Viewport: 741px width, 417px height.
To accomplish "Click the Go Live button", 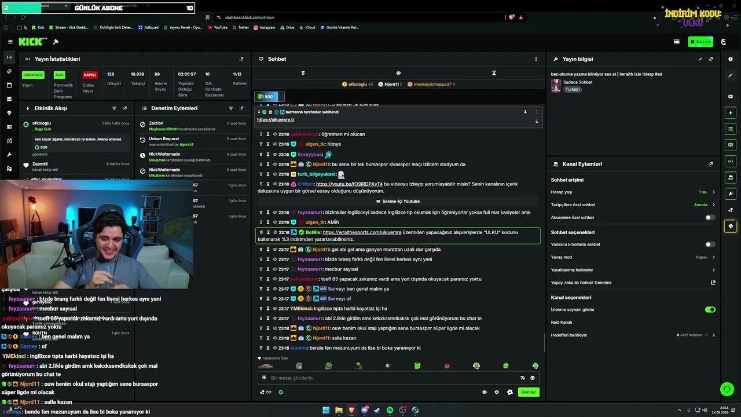I will [700, 42].
